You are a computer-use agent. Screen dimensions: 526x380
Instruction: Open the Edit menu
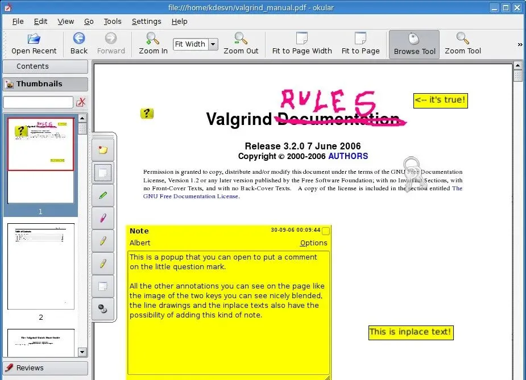[x=40, y=22]
